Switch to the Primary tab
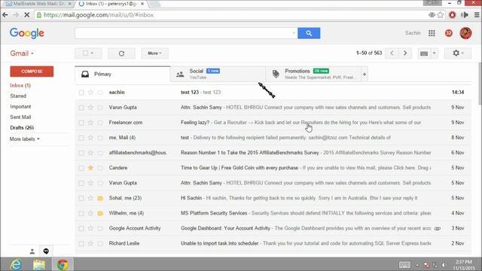482x271 pixels. click(122, 75)
